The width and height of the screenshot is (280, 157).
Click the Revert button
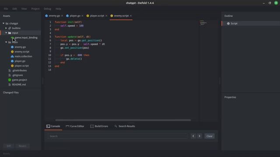[x=22, y=146]
